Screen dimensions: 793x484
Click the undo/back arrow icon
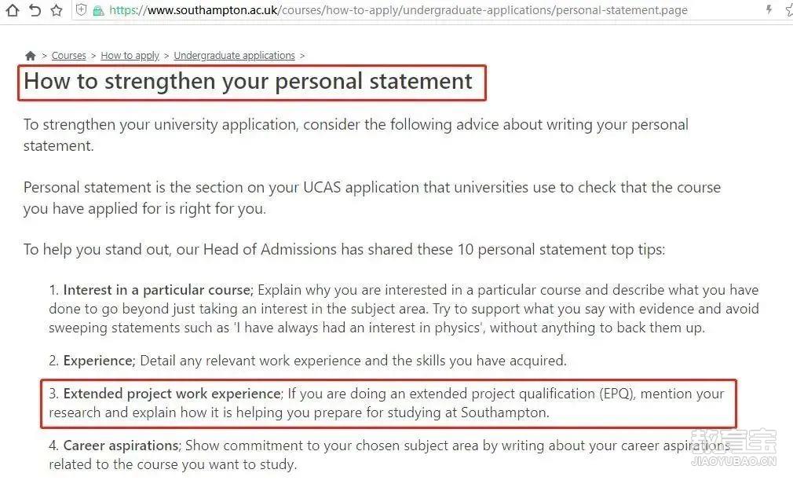click(35, 10)
